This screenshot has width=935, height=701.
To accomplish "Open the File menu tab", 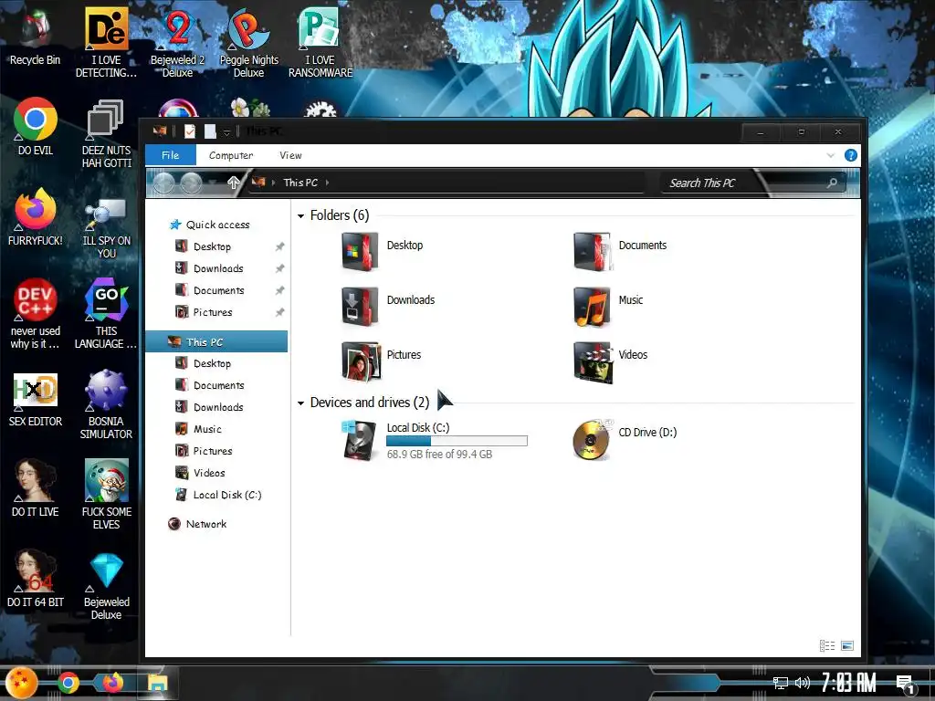I will 171,155.
